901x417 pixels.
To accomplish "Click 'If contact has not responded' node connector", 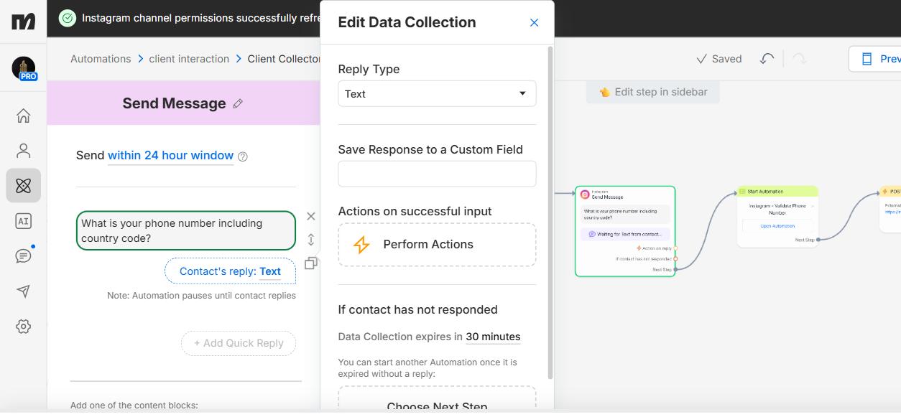I will pos(675,258).
